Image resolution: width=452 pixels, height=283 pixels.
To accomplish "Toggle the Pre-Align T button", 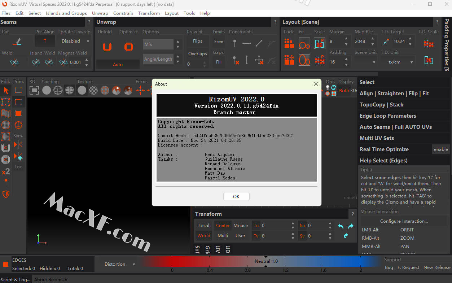I will coord(45,41).
